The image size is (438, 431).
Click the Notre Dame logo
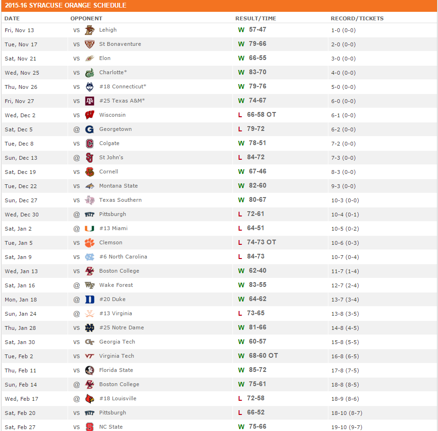click(89, 328)
